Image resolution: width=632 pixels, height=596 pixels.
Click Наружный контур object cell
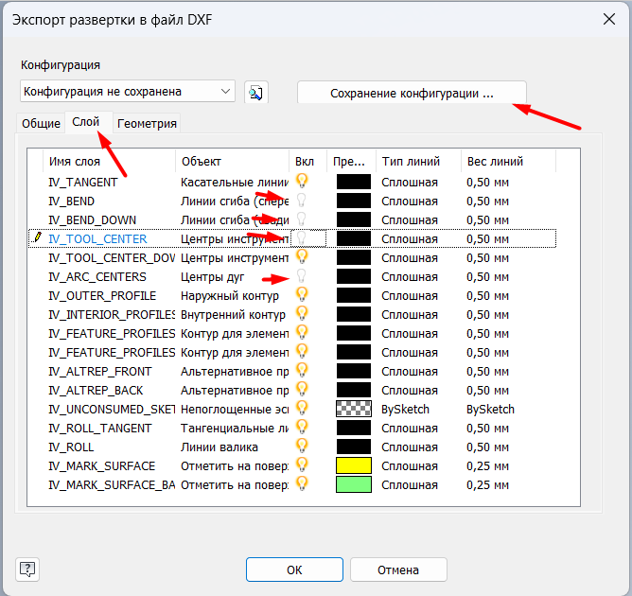coord(230,296)
